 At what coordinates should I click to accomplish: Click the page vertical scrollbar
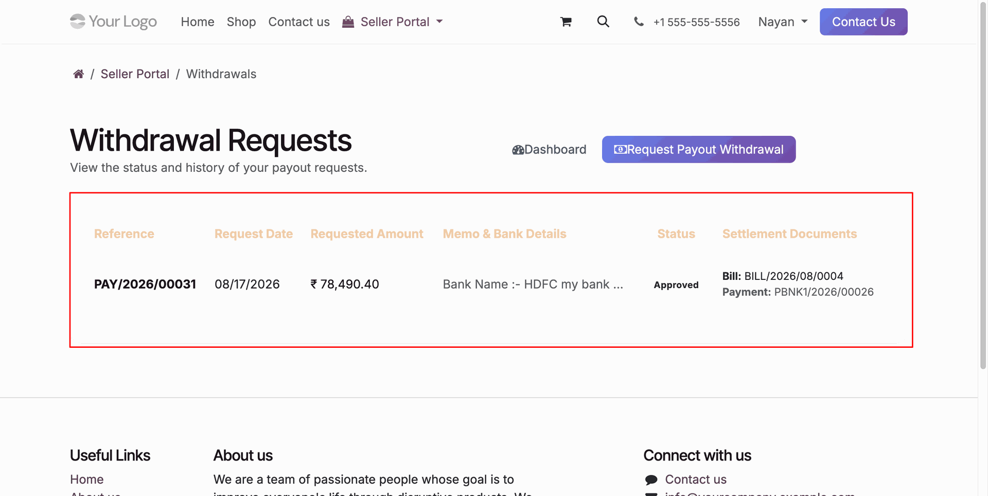(x=983, y=185)
